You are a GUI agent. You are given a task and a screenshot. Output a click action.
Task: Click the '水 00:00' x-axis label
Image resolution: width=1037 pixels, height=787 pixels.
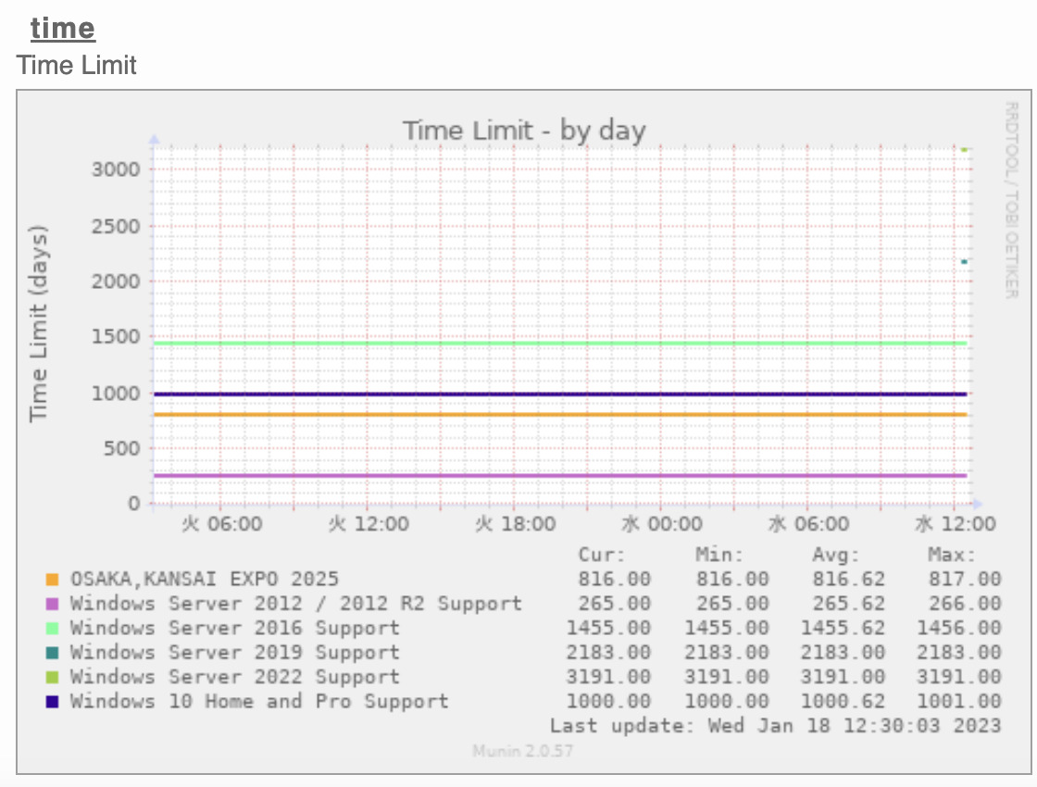pyautogui.click(x=661, y=524)
